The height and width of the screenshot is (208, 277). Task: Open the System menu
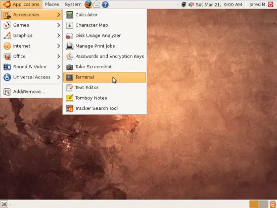pyautogui.click(x=73, y=5)
